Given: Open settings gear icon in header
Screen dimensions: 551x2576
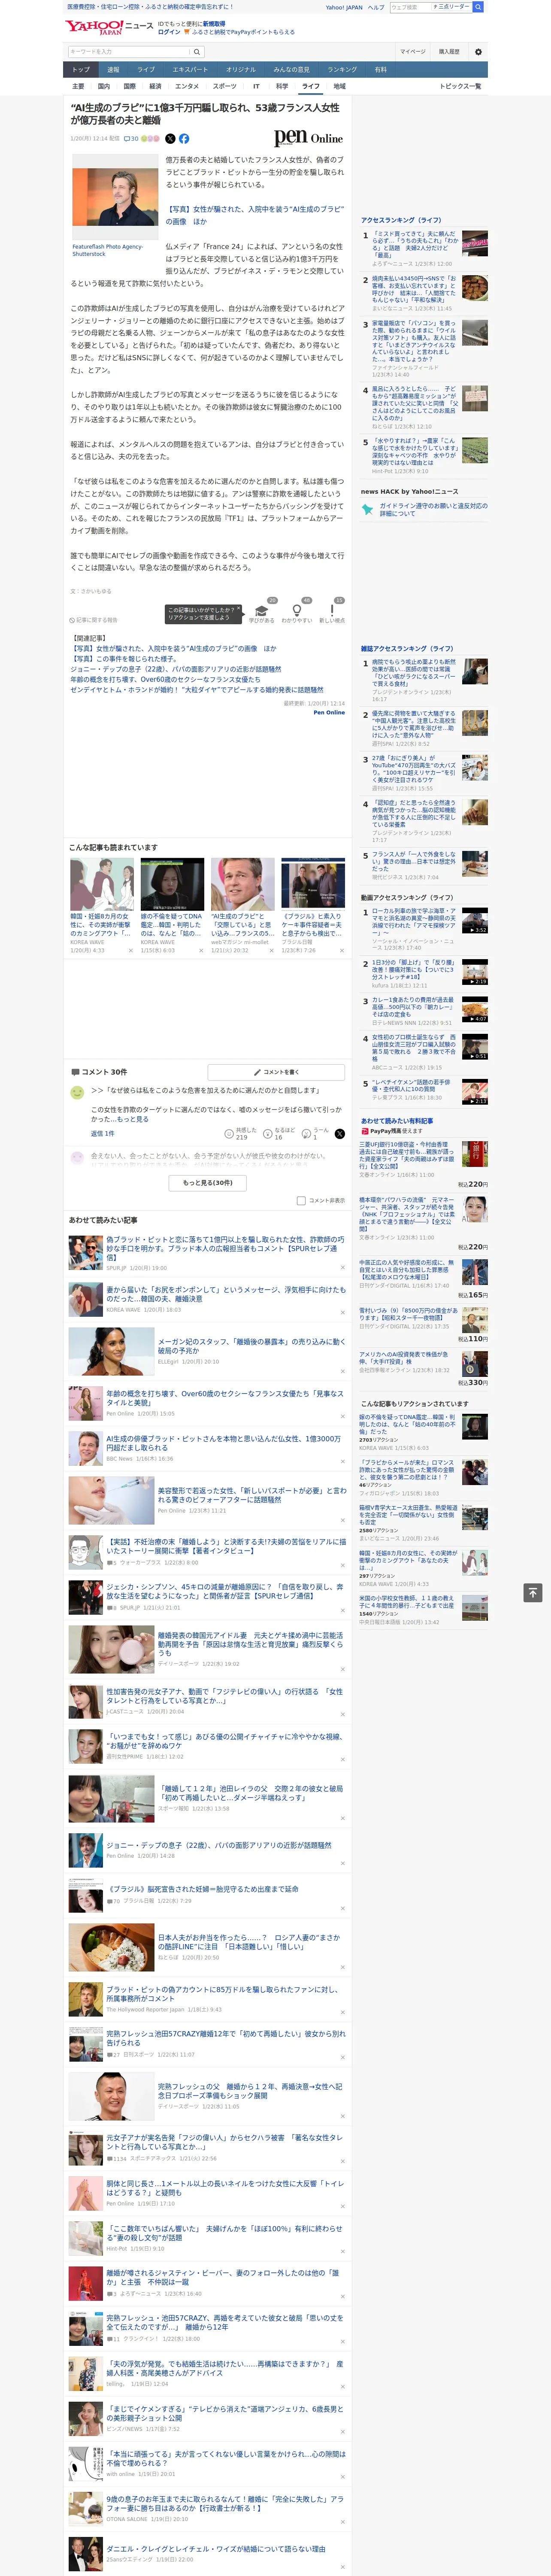Looking at the screenshot, I should click(478, 51).
